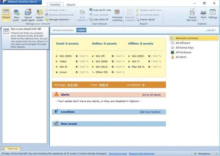
Task: Expand the '...see all' dropdown
Action: 210,30
